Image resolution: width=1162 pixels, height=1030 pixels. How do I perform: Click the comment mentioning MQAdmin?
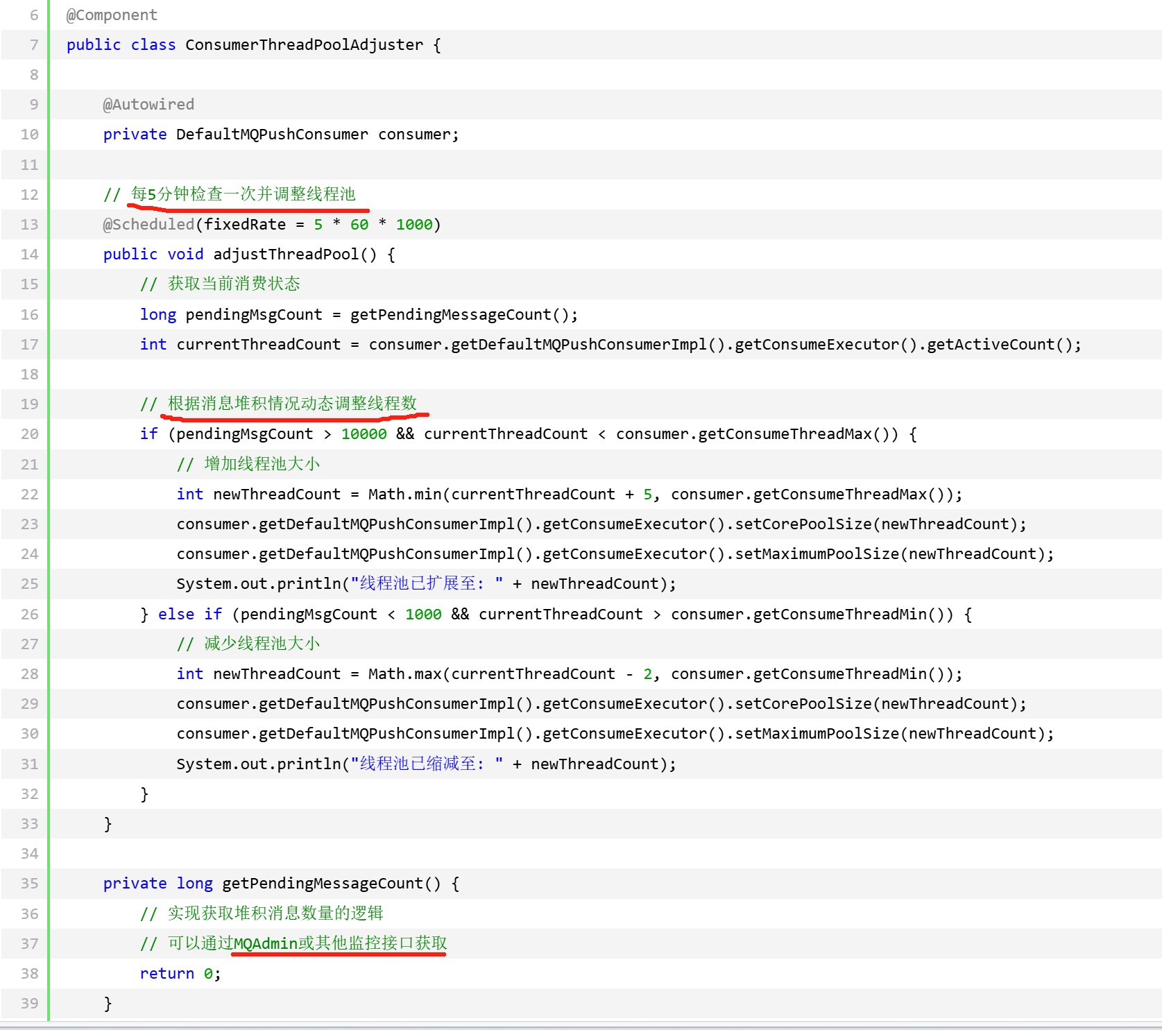click(293, 944)
